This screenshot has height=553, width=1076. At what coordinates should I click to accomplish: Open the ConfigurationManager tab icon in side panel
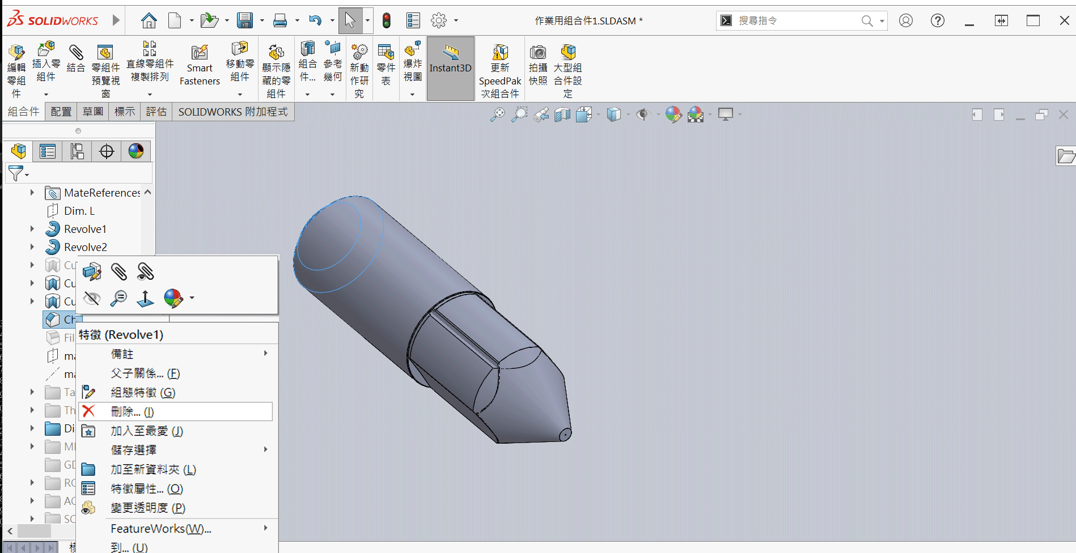77,151
